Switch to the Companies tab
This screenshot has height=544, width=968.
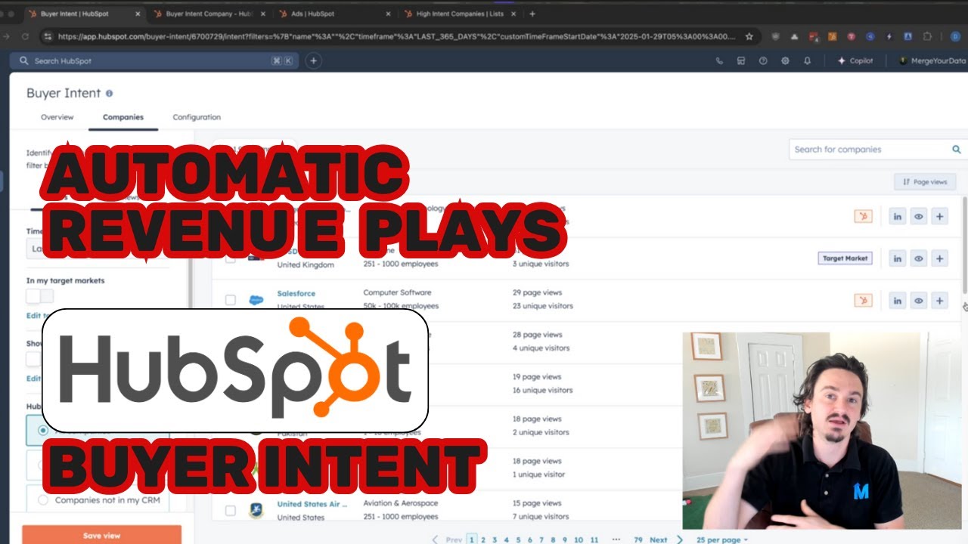coord(123,117)
